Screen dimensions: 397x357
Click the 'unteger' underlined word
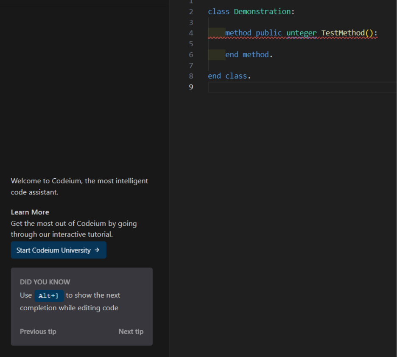click(x=301, y=33)
